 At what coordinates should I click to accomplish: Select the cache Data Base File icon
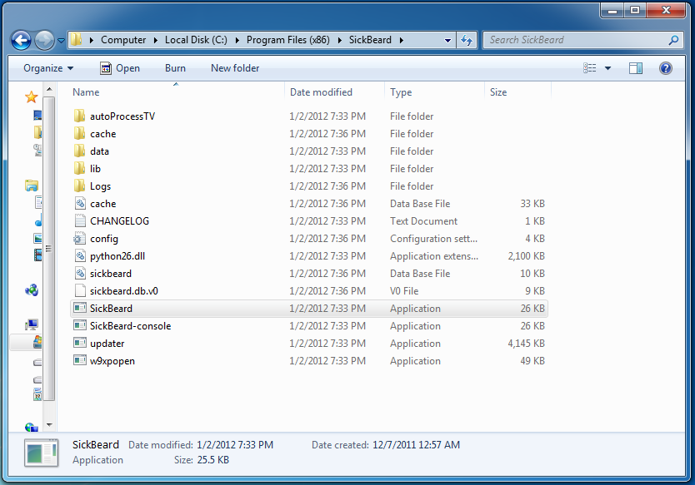pyautogui.click(x=80, y=203)
